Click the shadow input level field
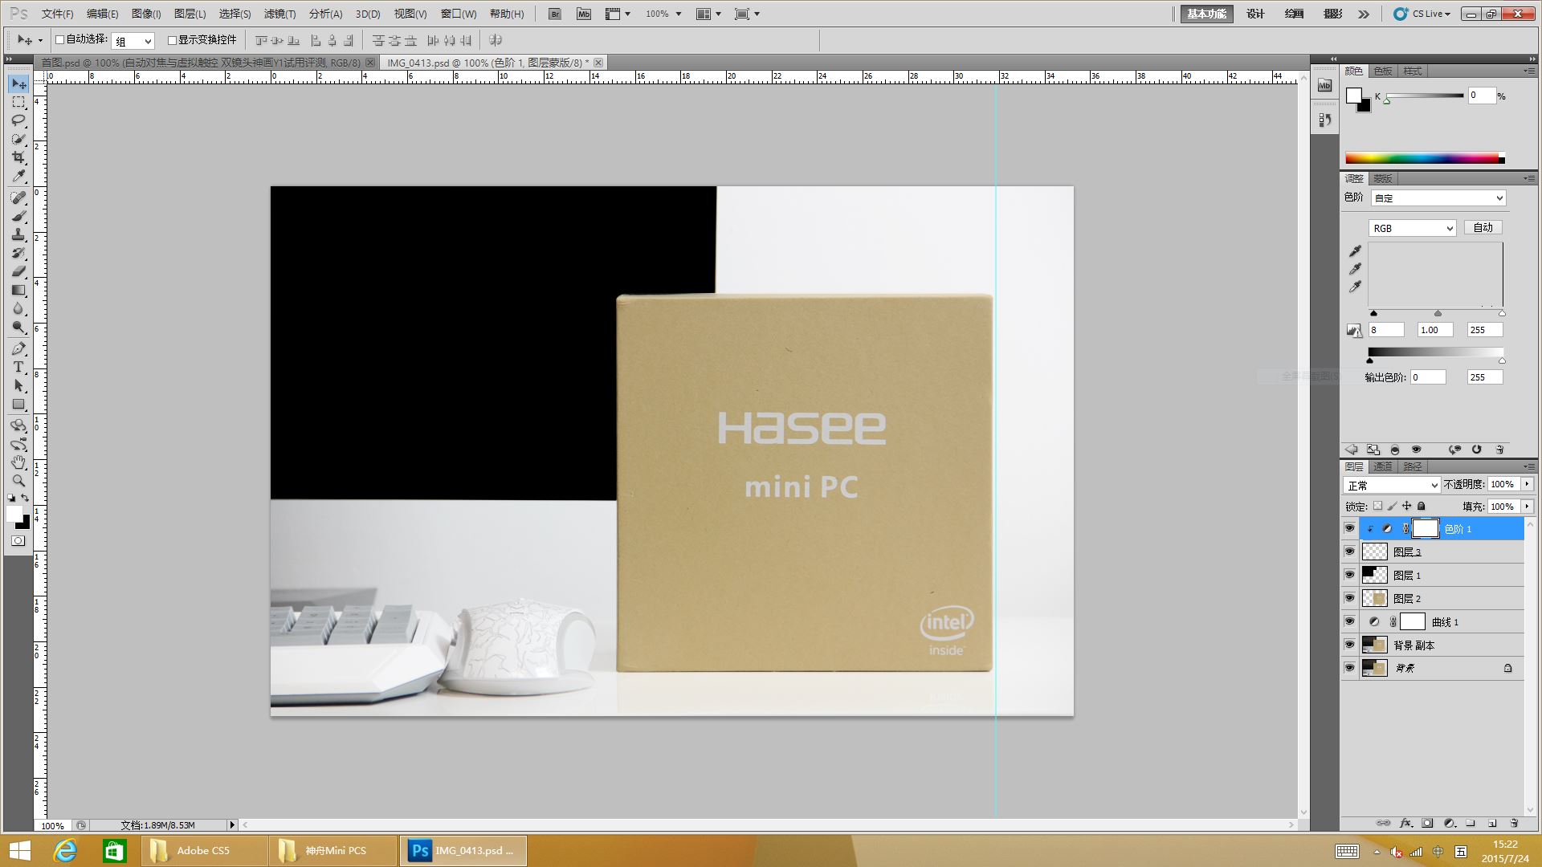1542x867 pixels. (x=1386, y=330)
